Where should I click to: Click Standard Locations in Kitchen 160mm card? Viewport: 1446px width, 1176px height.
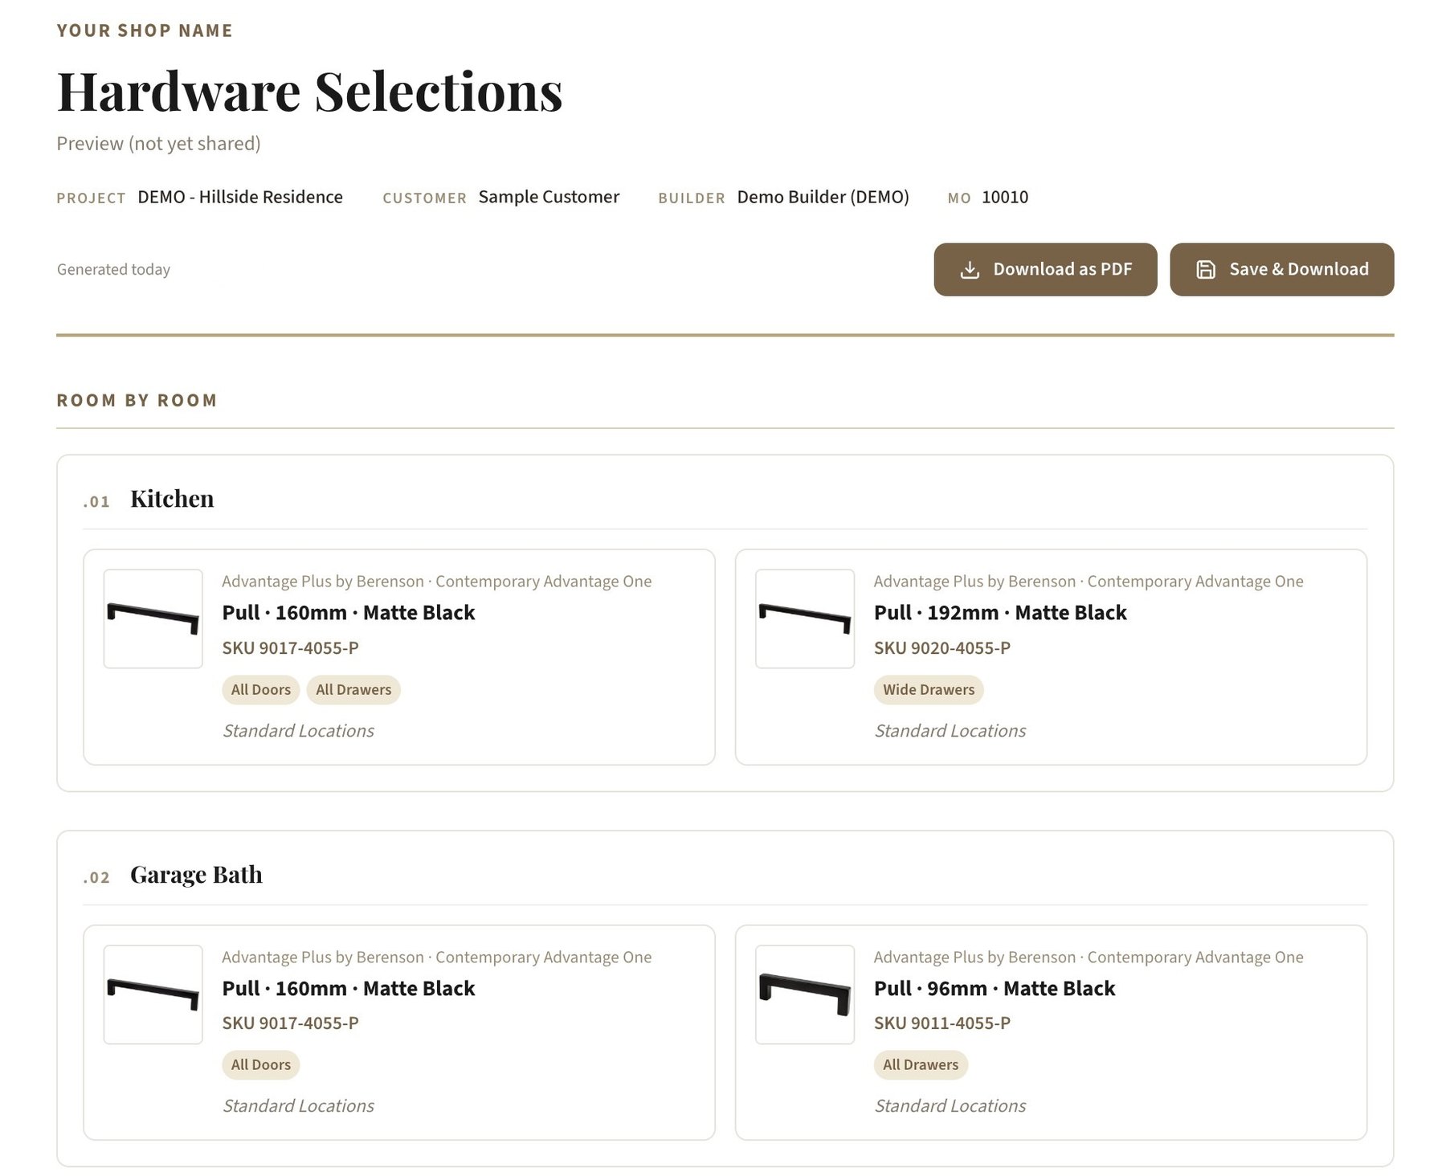298,731
